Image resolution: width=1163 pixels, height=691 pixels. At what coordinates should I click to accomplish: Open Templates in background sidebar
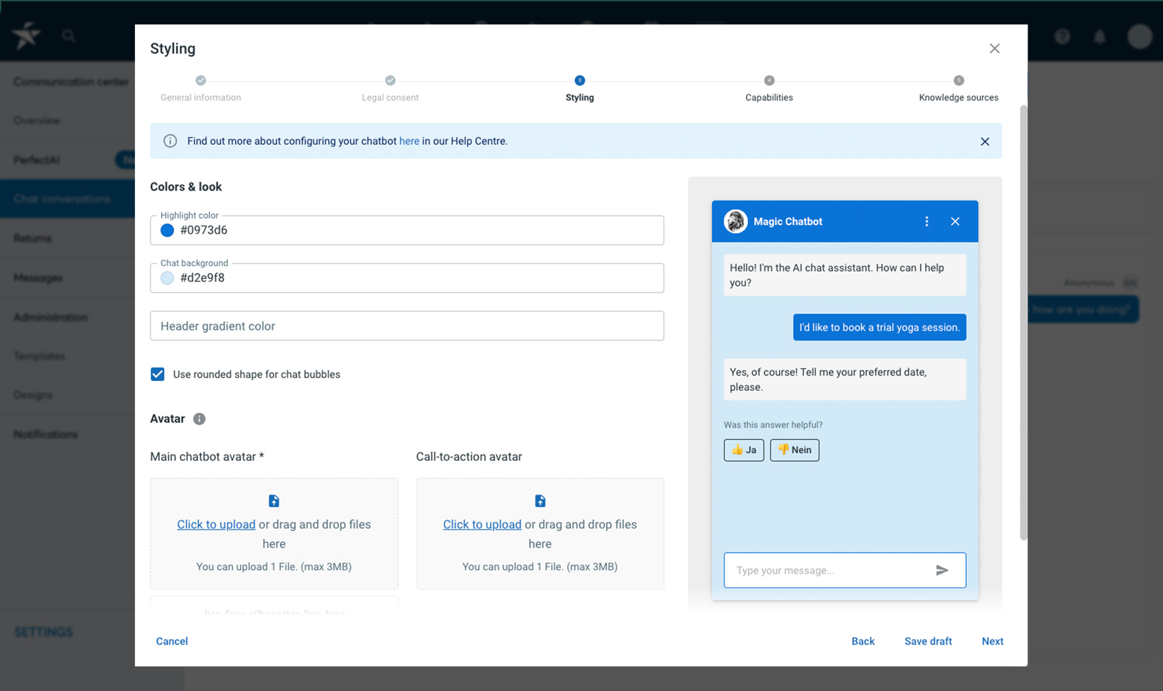click(x=39, y=356)
